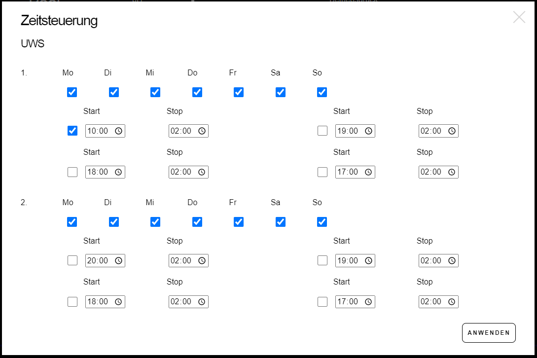The width and height of the screenshot is (537, 358).
Task: Click clock icon of schedule 1 10:00 start
Action: coord(118,131)
